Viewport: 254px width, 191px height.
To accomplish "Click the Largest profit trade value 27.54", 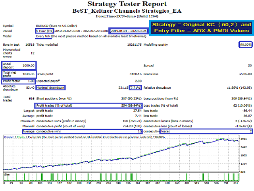I will [x=138, y=111].
